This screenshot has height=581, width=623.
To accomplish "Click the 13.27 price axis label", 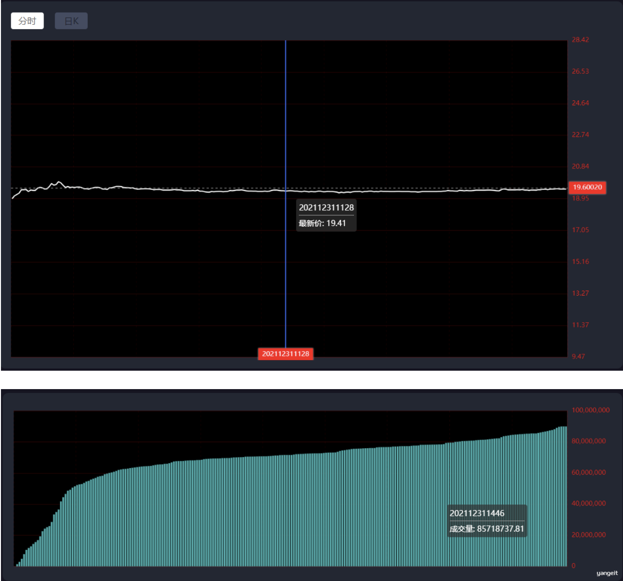I will 580,293.
